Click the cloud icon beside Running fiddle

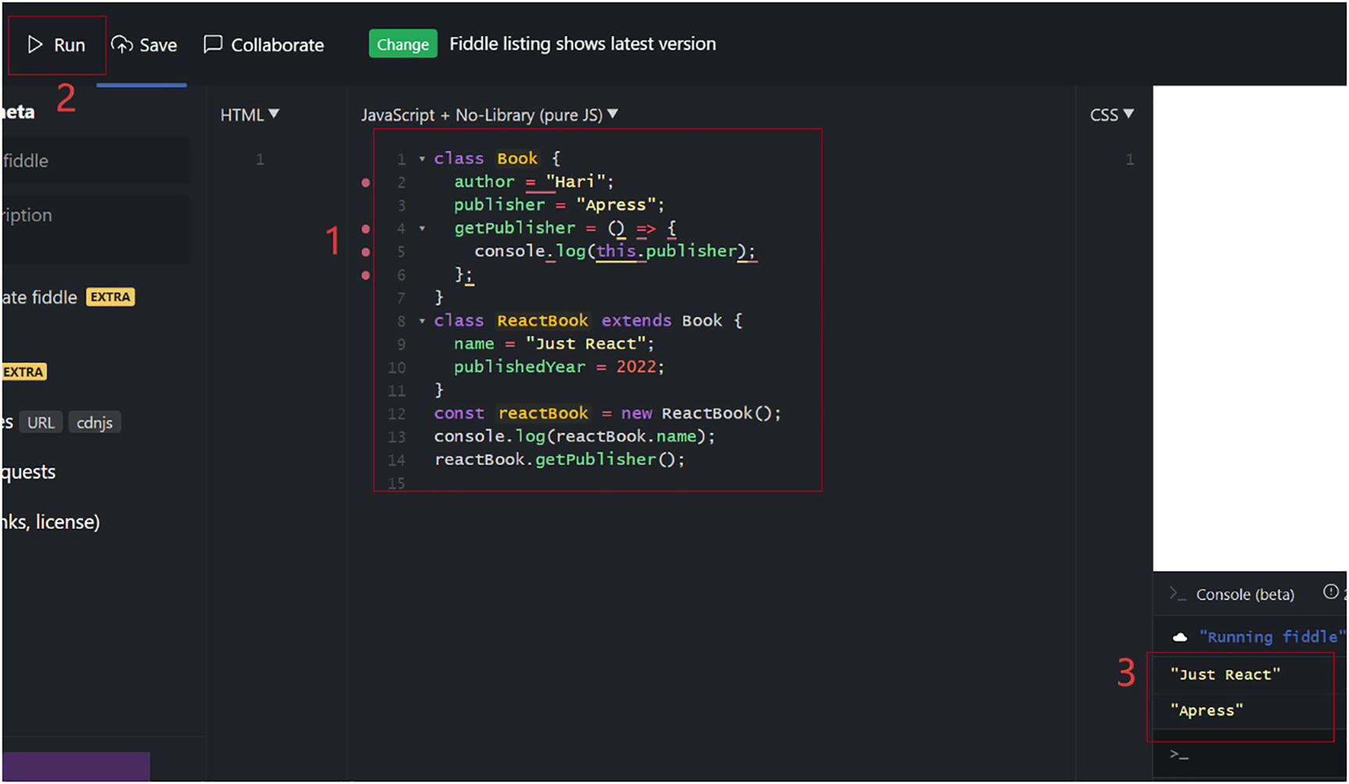(x=1180, y=638)
